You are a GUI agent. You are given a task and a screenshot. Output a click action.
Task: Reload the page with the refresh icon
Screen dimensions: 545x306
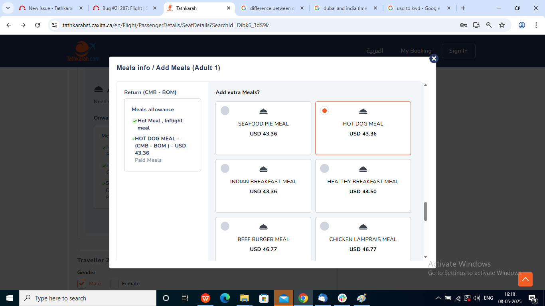tap(38, 25)
